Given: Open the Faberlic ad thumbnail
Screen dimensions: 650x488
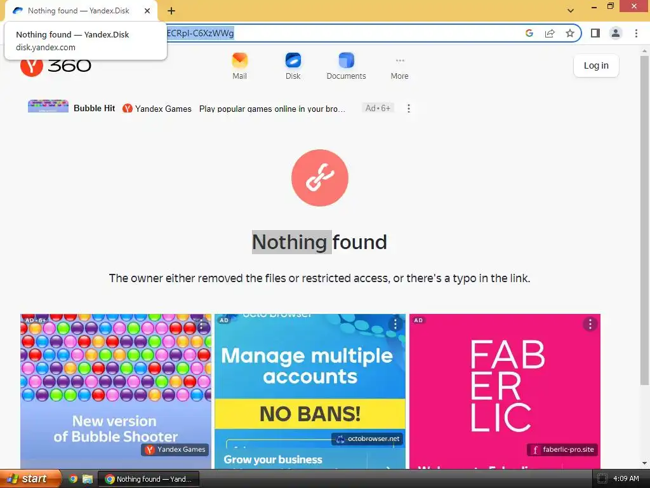Looking at the screenshot, I should [505, 391].
